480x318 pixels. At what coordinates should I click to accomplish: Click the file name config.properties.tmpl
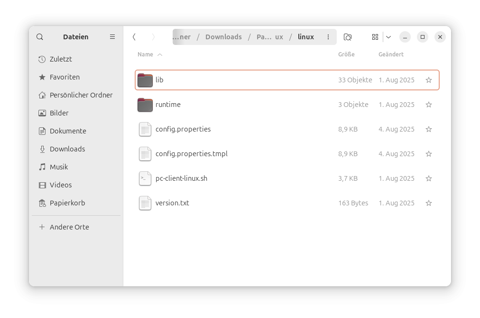click(x=191, y=154)
